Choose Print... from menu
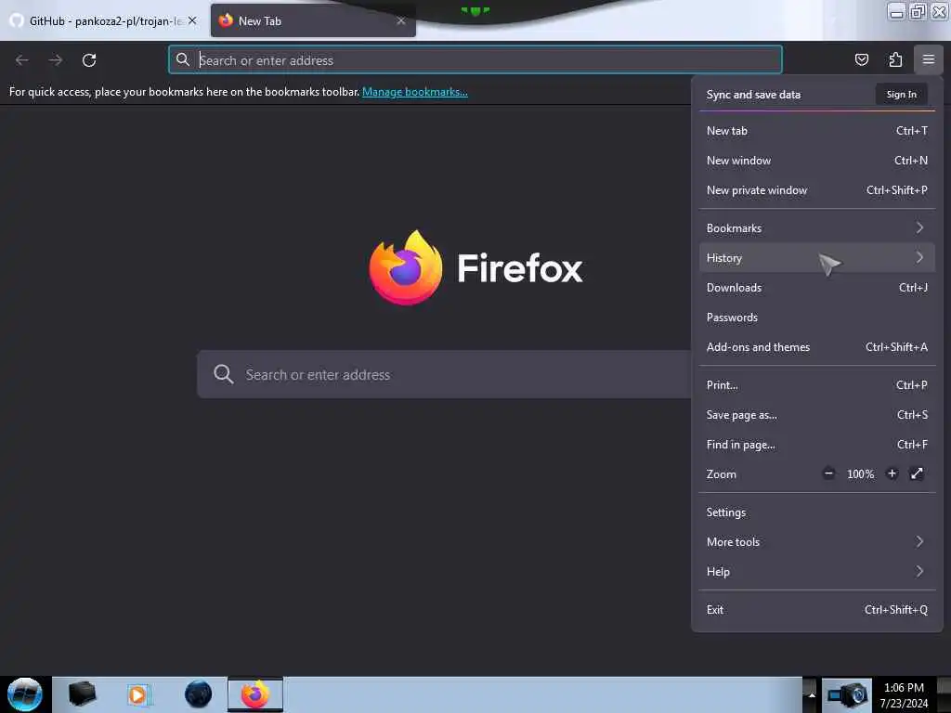 (x=816, y=385)
